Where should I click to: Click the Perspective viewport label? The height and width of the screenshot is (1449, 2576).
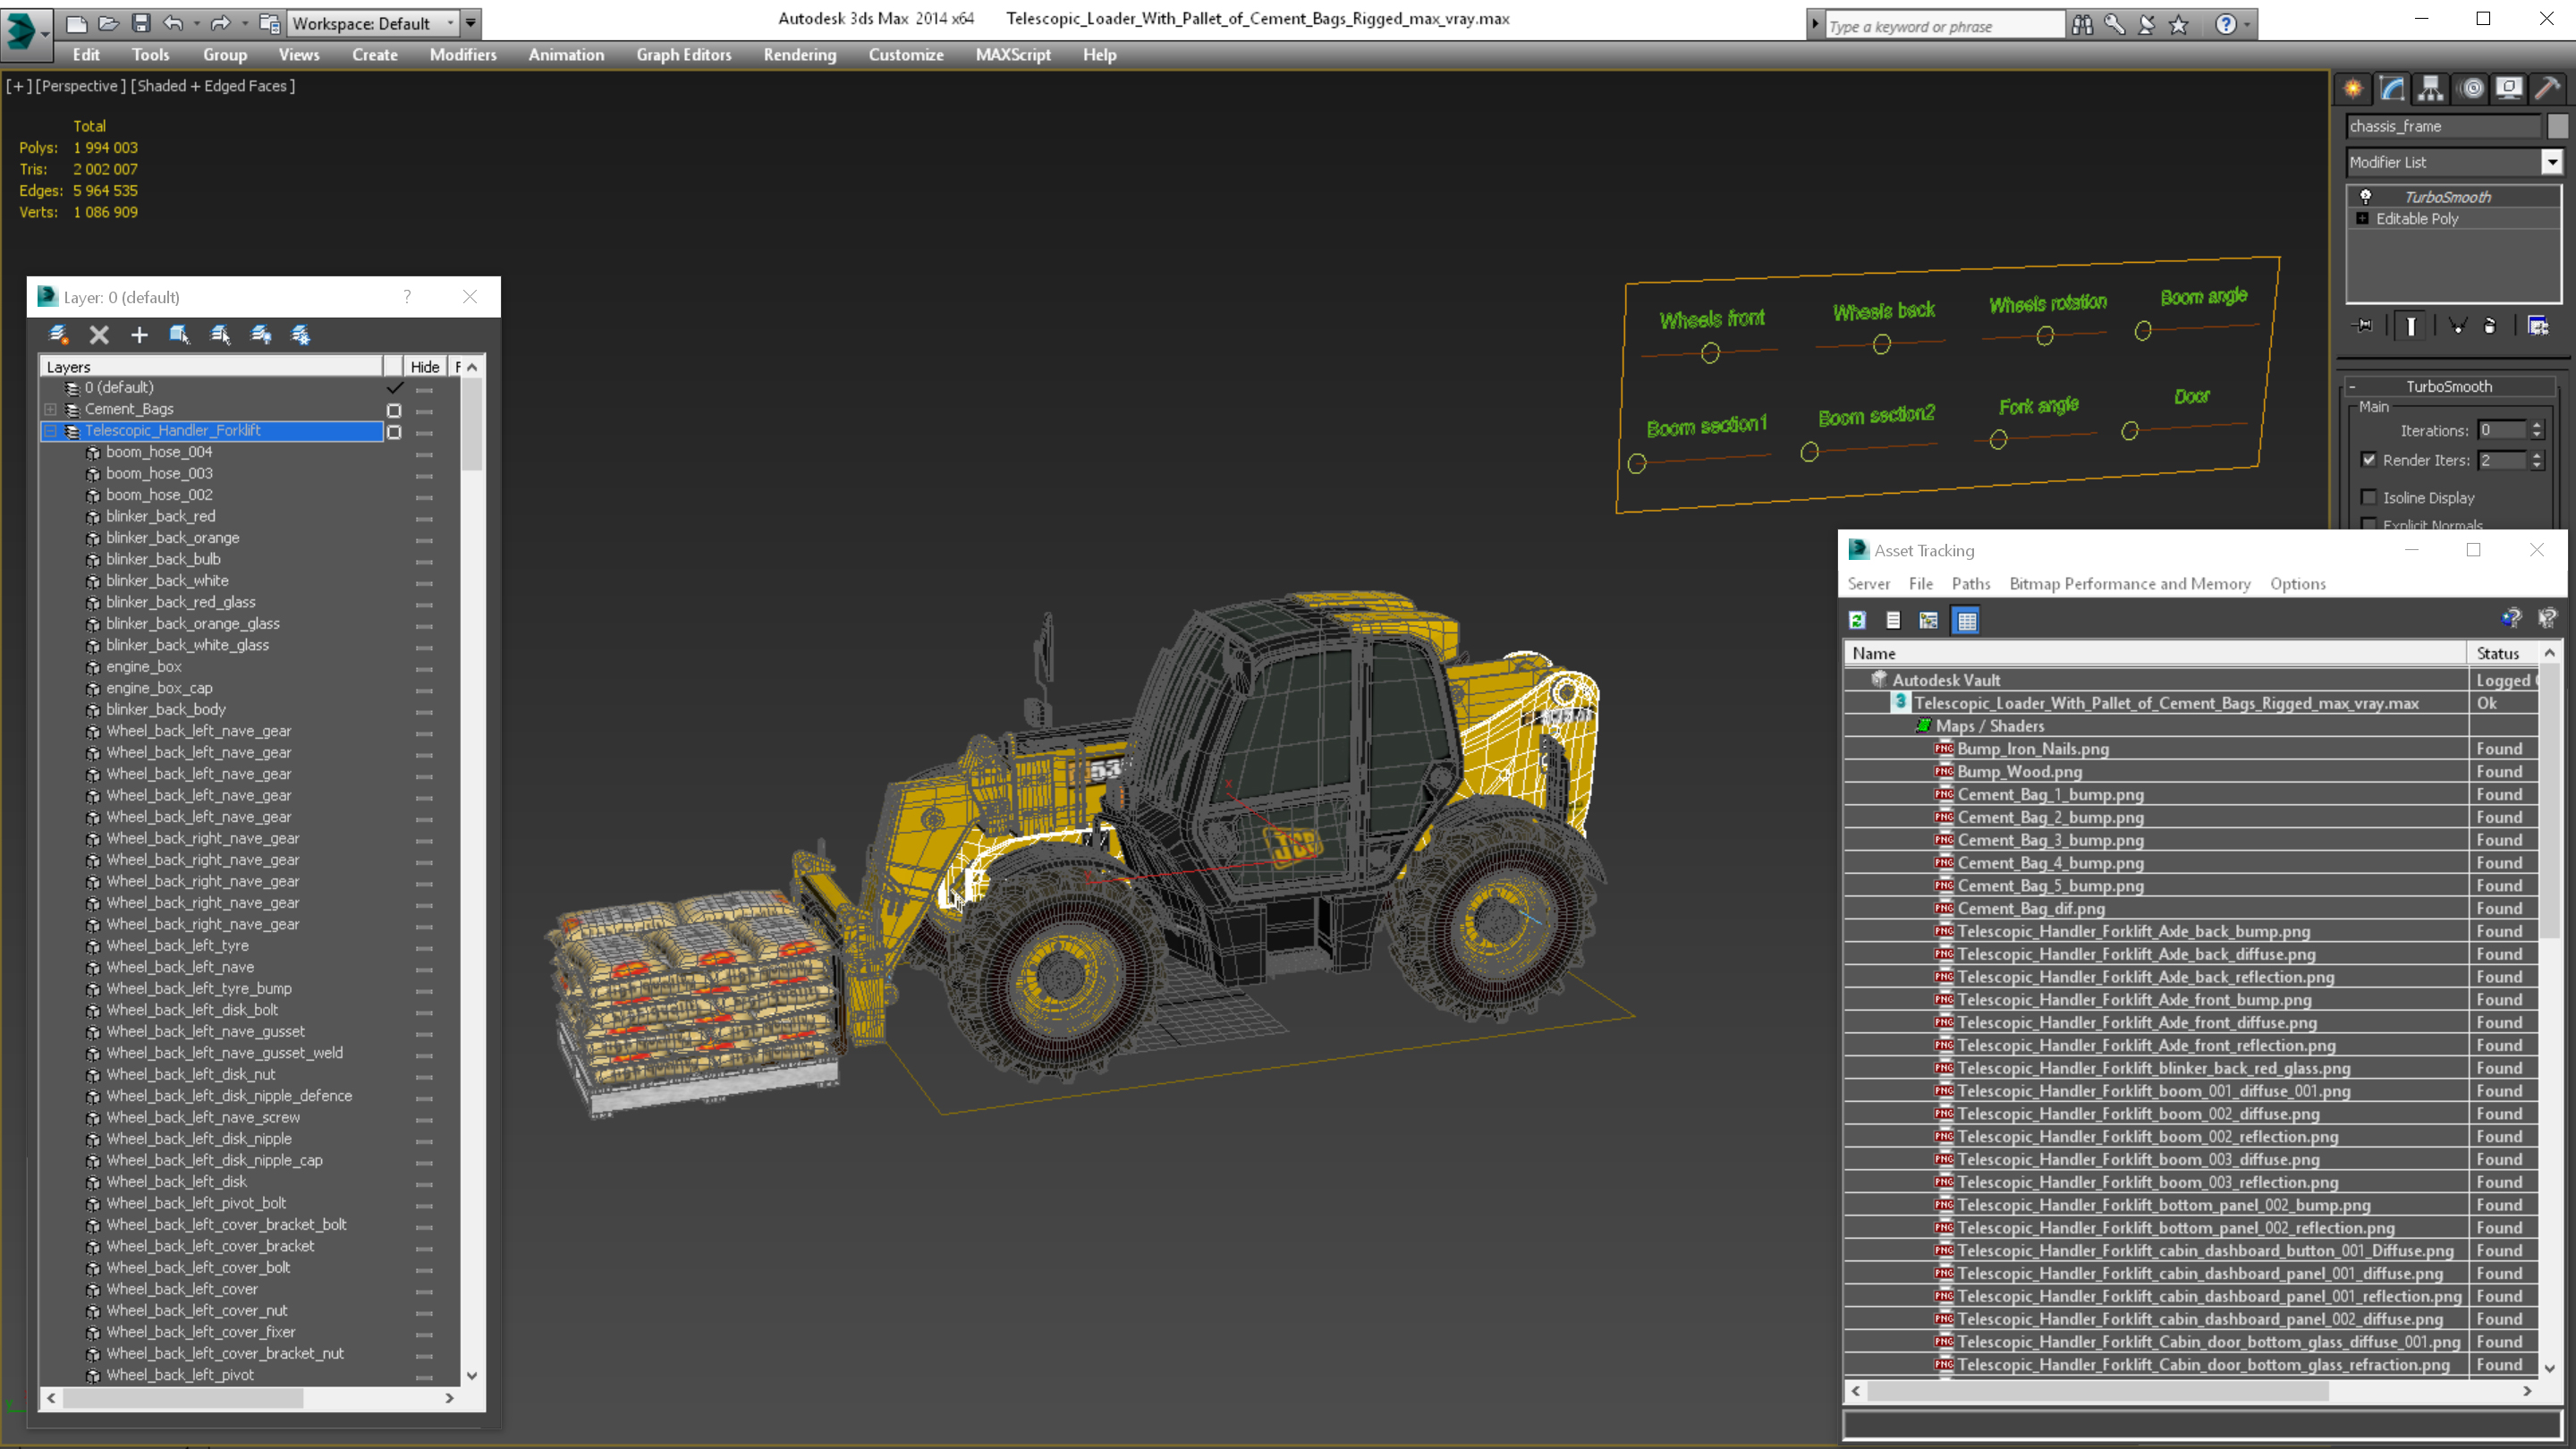80,86
